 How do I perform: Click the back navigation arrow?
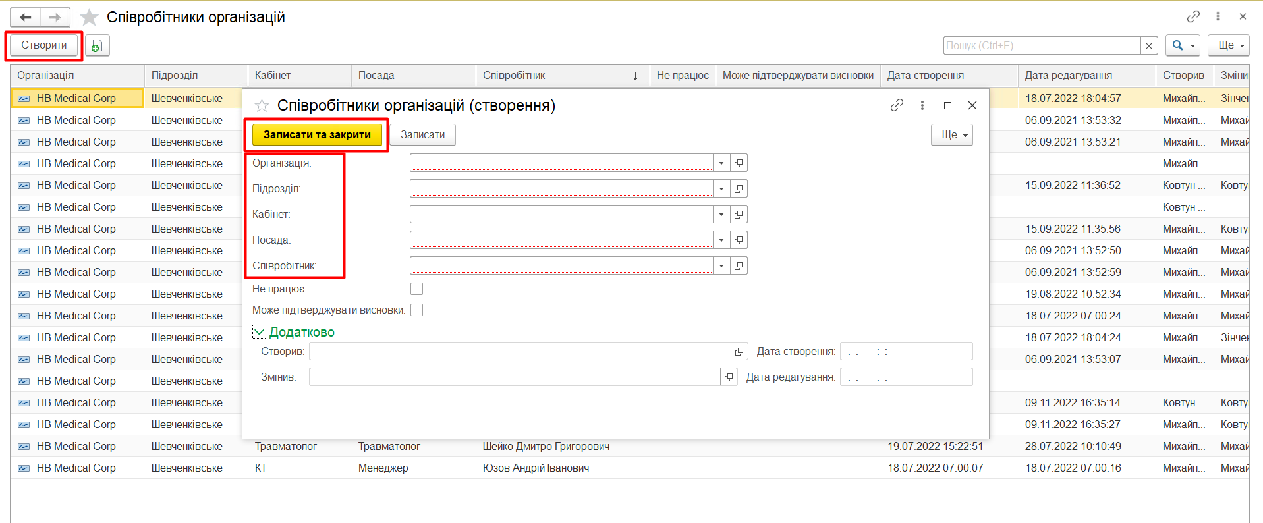(26, 17)
